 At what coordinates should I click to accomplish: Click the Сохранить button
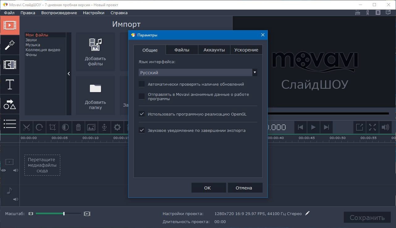click(367, 218)
